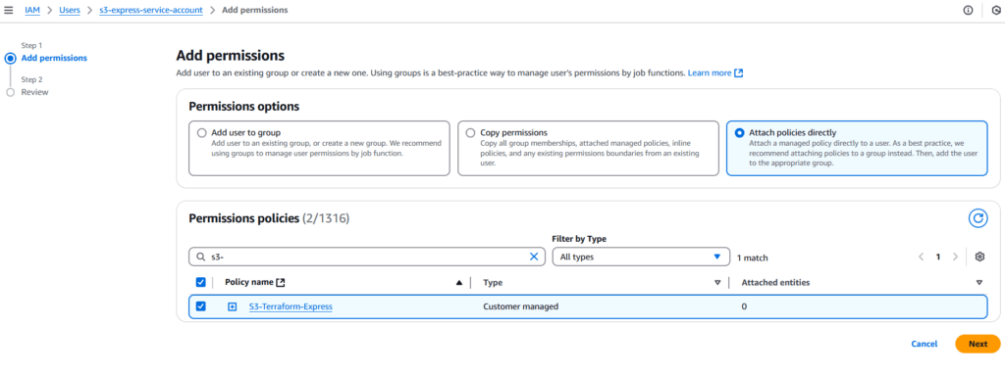The width and height of the screenshot is (1005, 375).
Task: Go to Users breadcrumb
Action: pos(70,10)
